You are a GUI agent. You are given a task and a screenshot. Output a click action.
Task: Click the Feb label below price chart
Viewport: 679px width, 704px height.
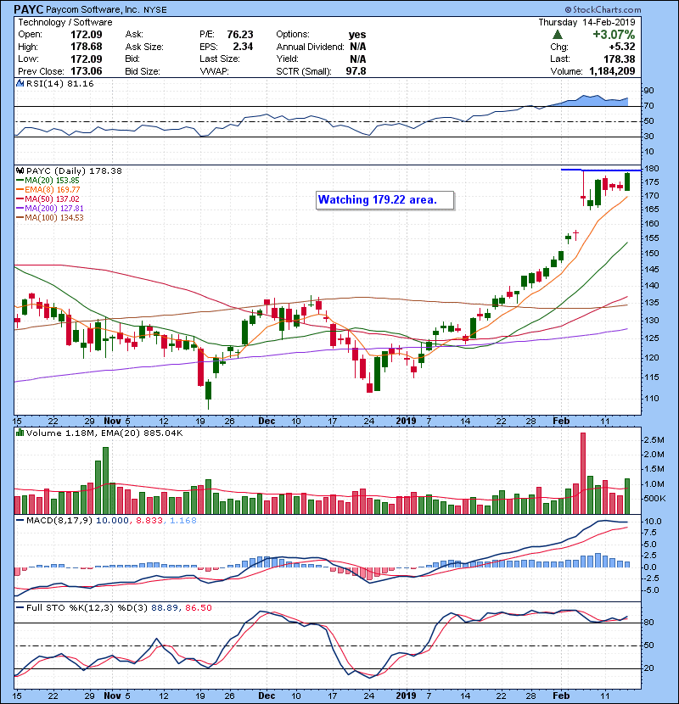tap(561, 422)
